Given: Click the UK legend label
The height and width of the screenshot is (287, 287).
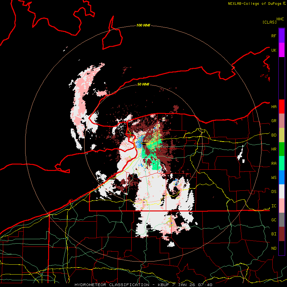Looking at the screenshot, I should [x=274, y=50].
